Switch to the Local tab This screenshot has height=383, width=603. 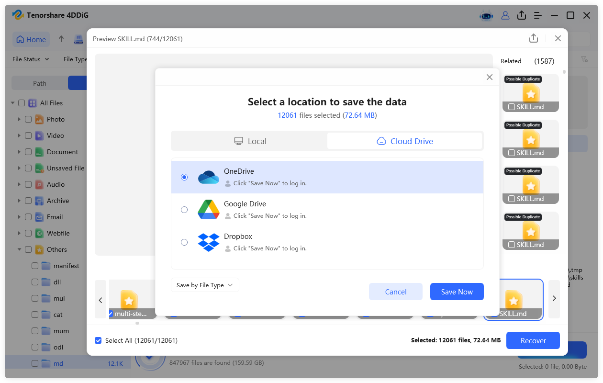click(250, 141)
